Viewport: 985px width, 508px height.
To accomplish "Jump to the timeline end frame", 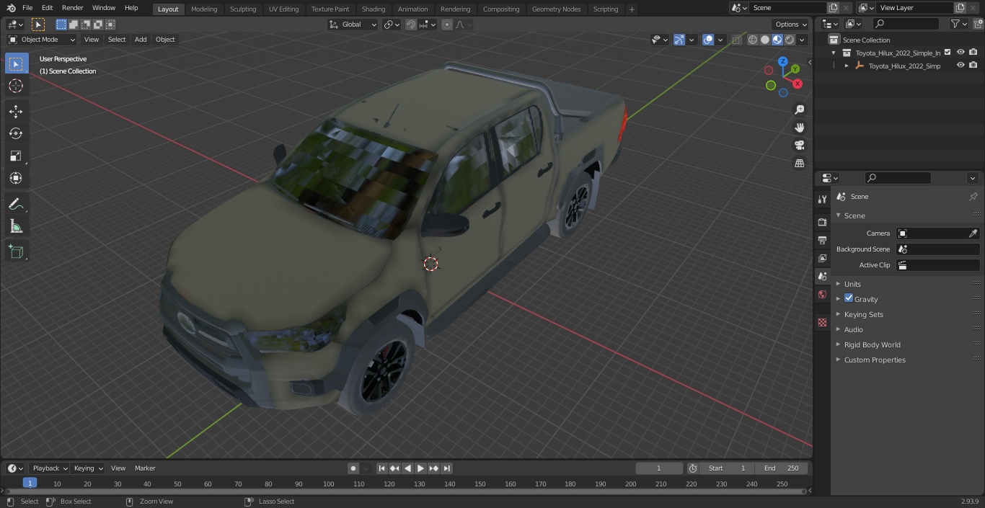I will pyautogui.click(x=447, y=468).
